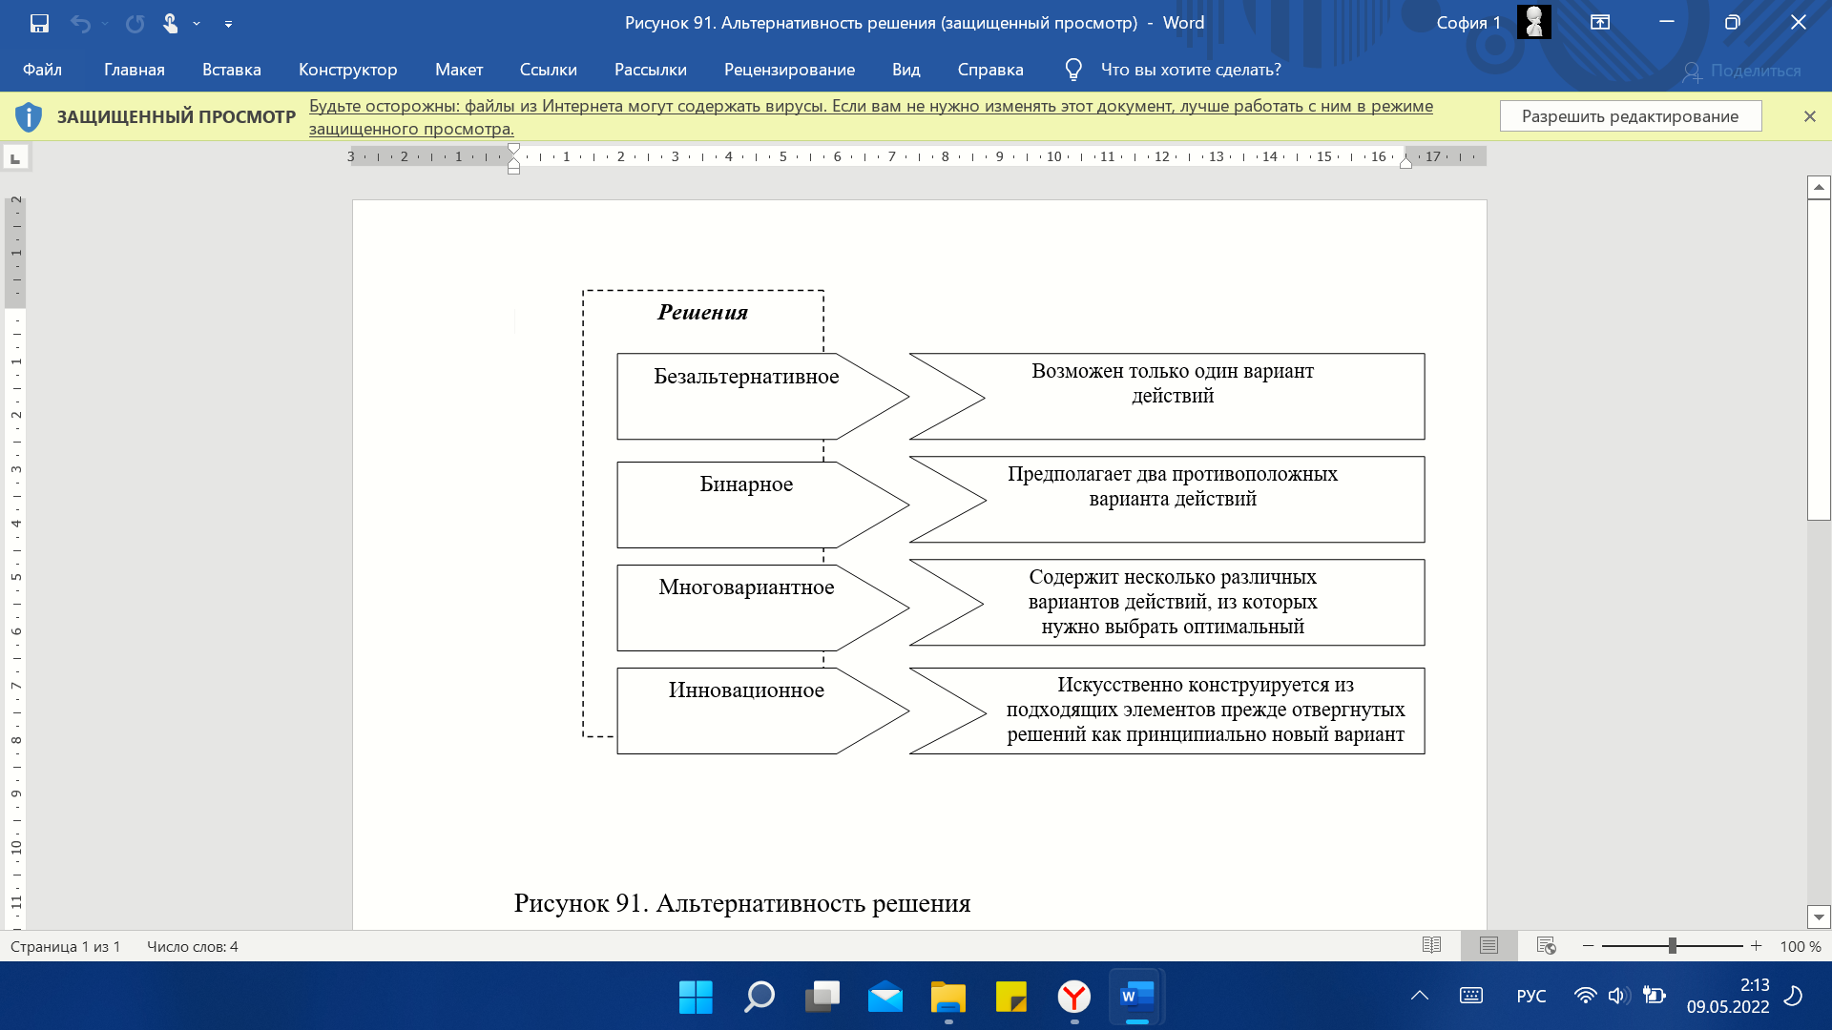Click the РУС language indicator

[1531, 996]
